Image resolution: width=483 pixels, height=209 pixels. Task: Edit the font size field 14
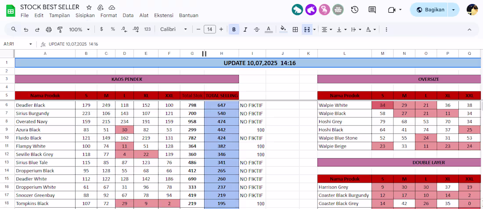(x=210, y=29)
